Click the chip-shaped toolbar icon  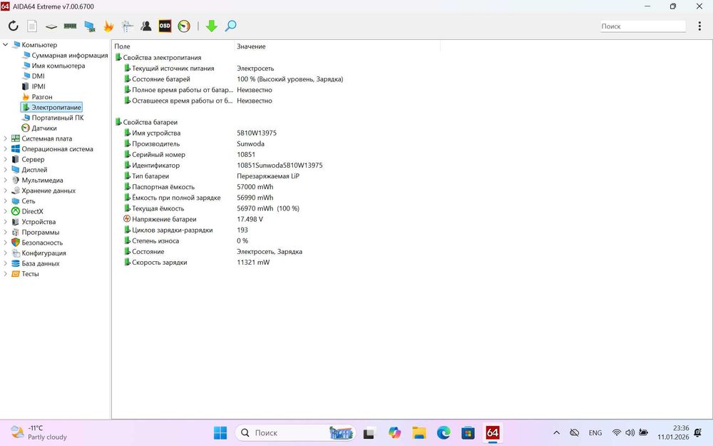(x=51, y=26)
